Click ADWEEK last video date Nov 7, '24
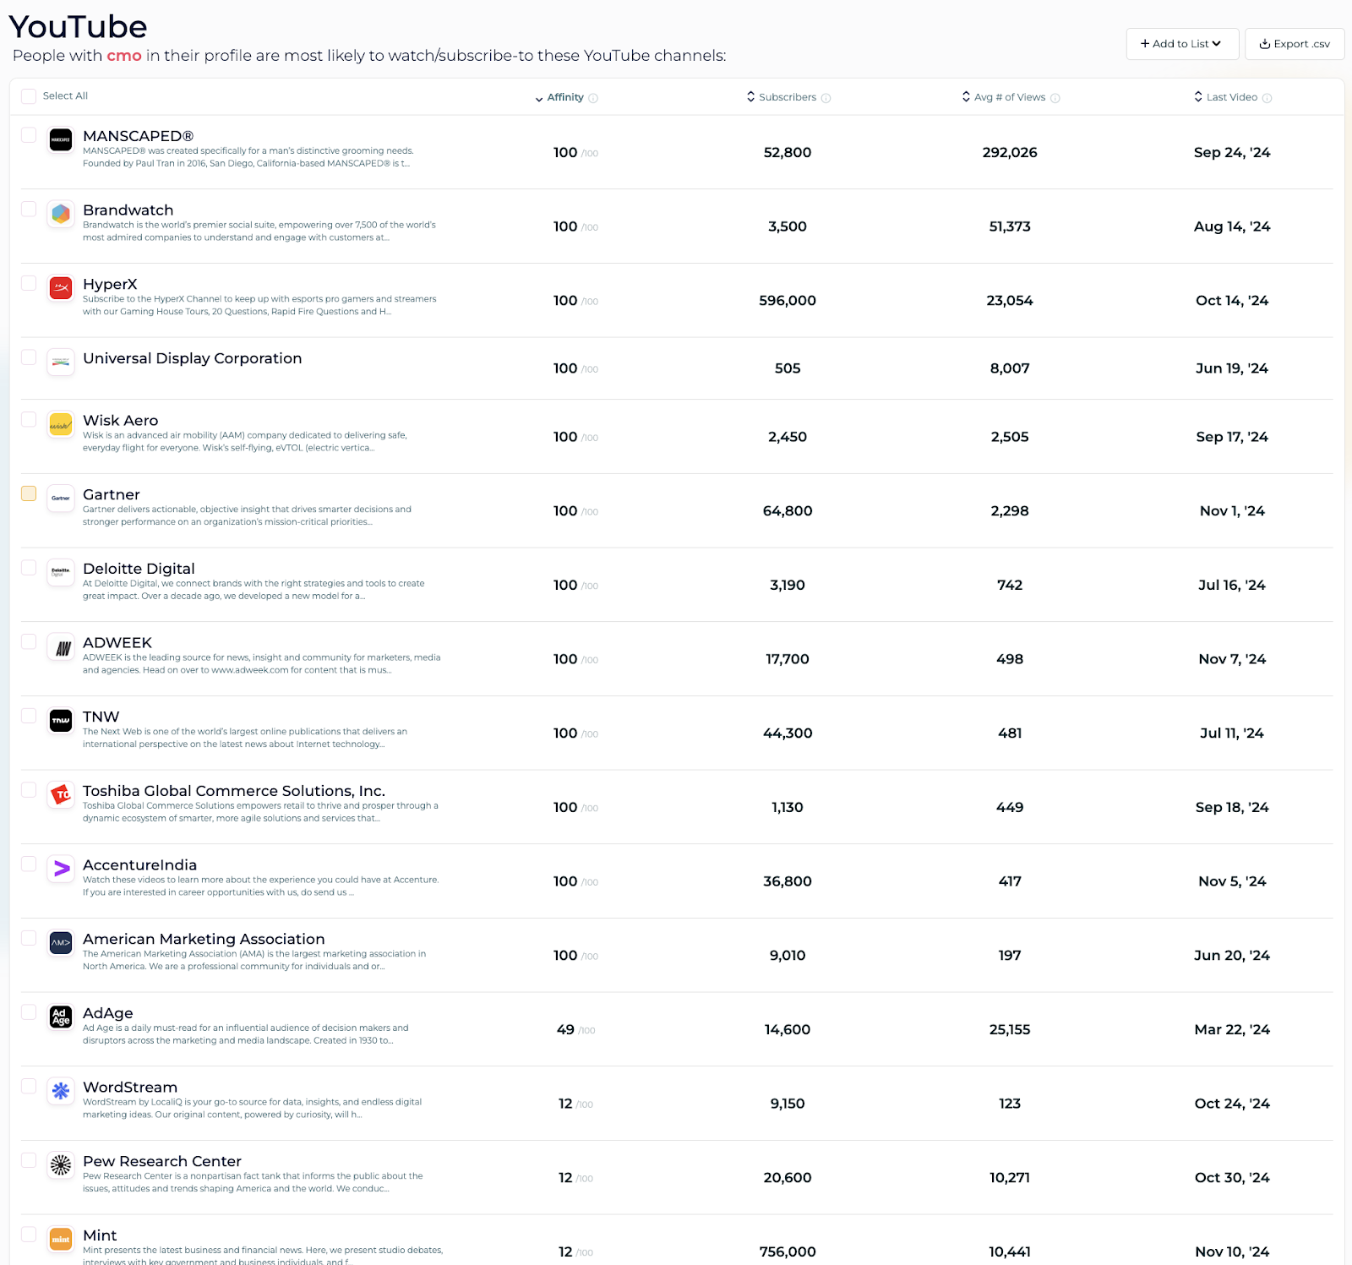Viewport: 1352px width, 1265px height. tap(1232, 659)
